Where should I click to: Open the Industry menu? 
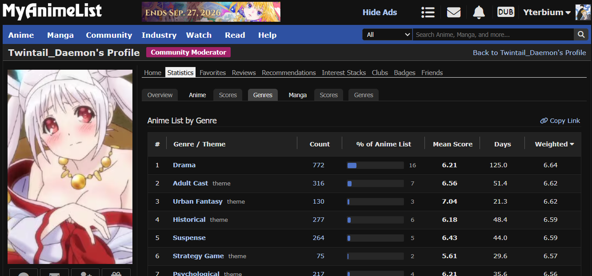pyautogui.click(x=159, y=35)
